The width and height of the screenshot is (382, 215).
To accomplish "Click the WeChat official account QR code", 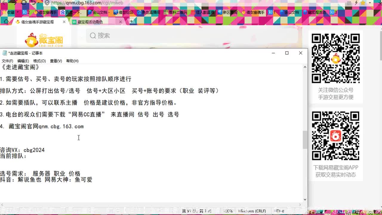I will 336,58.
